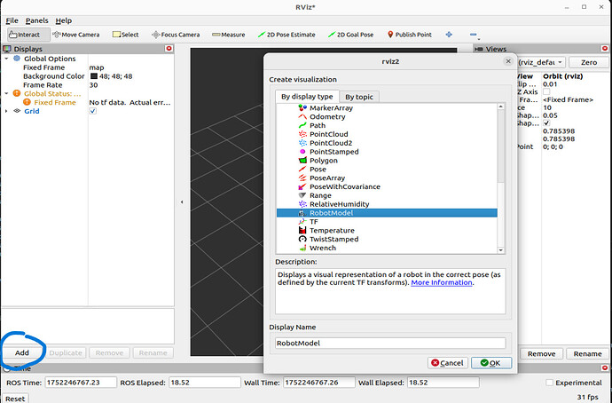Screen dimensions: 612x403
Task: Click the blue plus add-tool icon
Action: [x=449, y=35]
